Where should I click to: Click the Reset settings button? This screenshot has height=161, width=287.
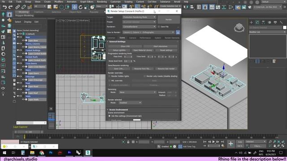pos(166,50)
